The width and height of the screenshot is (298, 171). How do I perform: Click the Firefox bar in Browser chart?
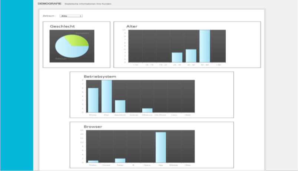pos(93,161)
